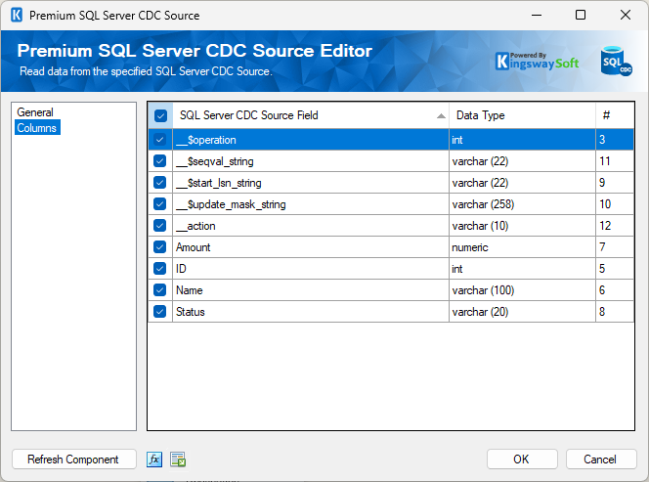The height and width of the screenshot is (482, 649).
Task: Uncheck the Amount field checkbox
Action: 159,247
